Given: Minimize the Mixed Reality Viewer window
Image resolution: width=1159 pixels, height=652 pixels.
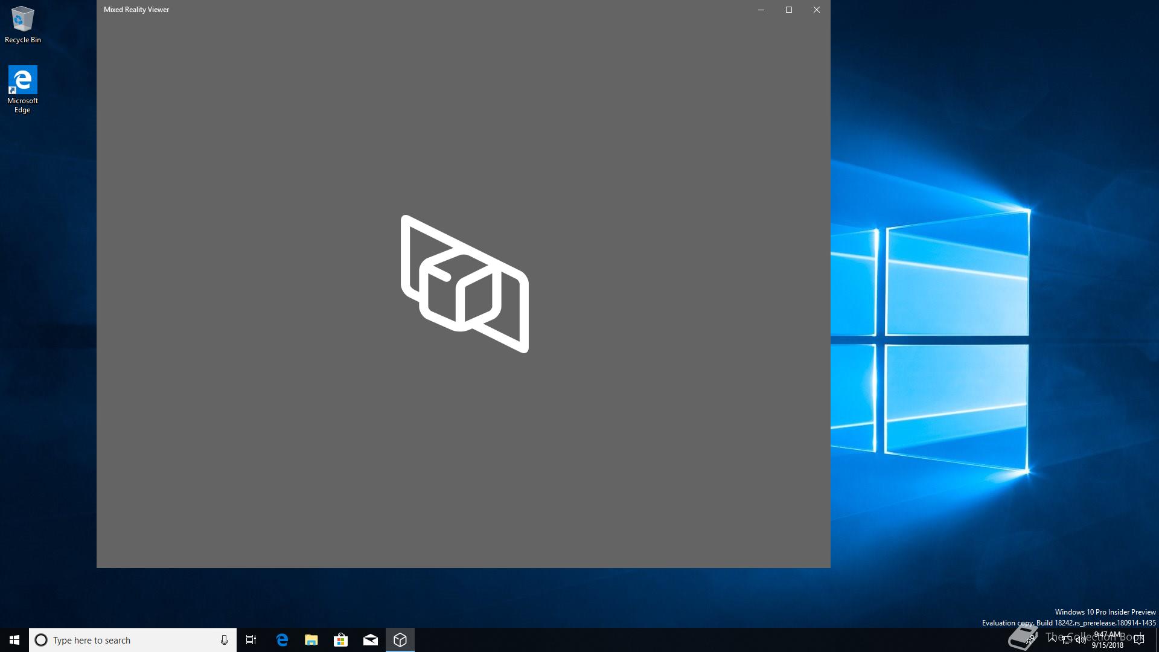Looking at the screenshot, I should (761, 10).
